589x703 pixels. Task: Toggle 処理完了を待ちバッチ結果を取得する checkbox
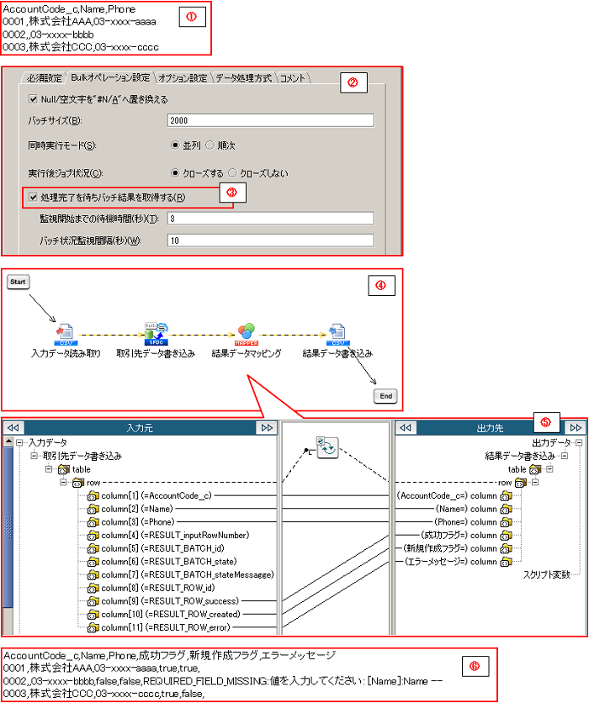point(34,198)
